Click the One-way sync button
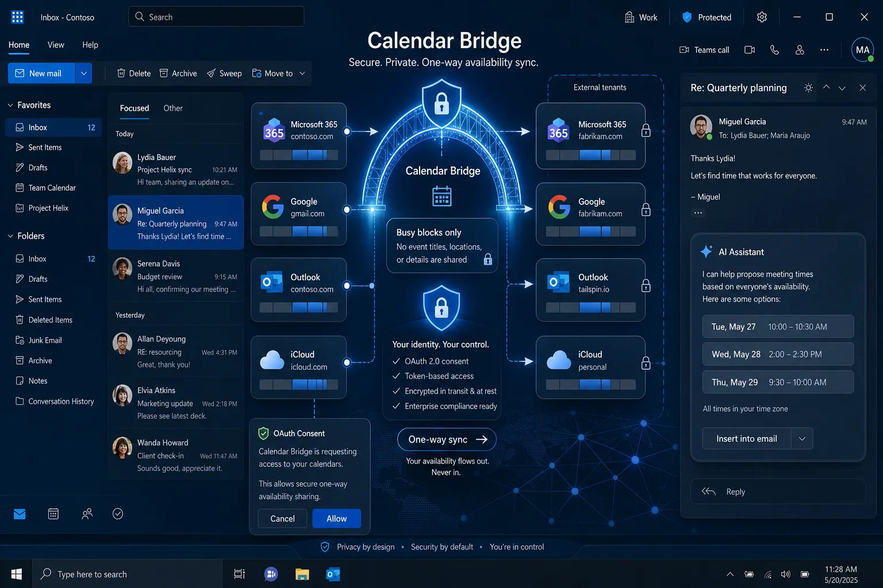 [x=447, y=439]
